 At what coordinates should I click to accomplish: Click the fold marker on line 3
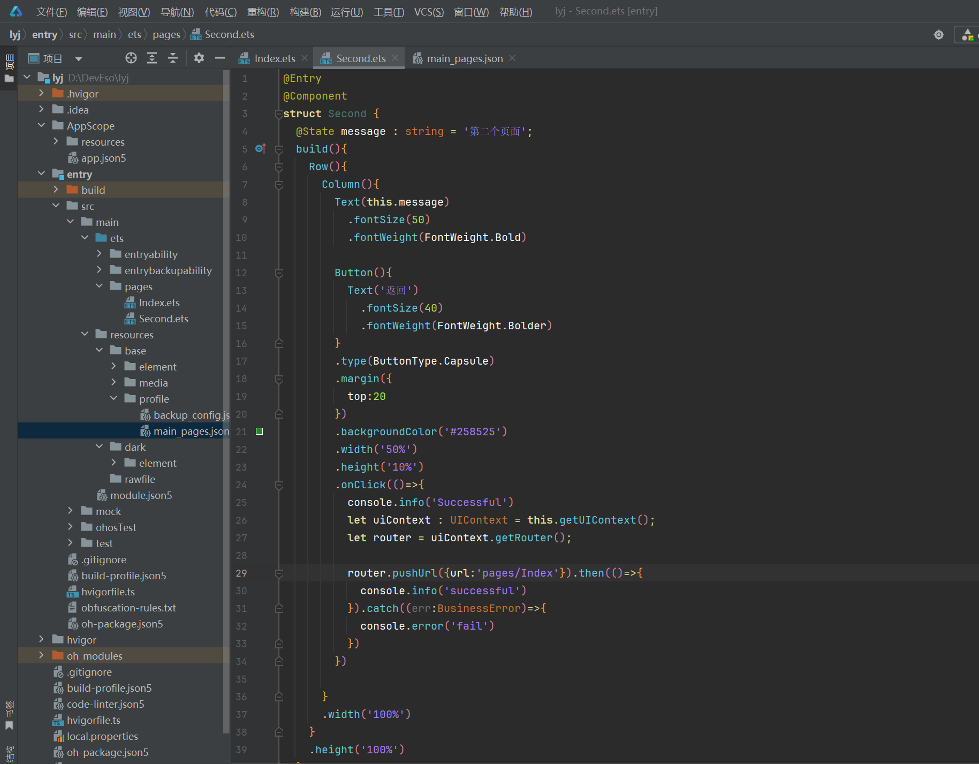279,114
